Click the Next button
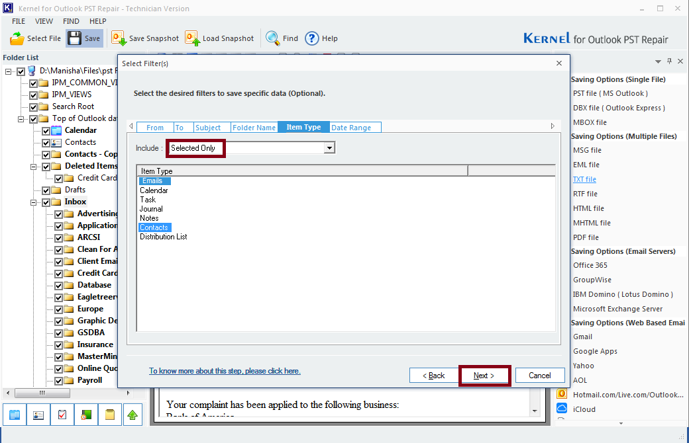The height and width of the screenshot is (443, 689). click(484, 376)
